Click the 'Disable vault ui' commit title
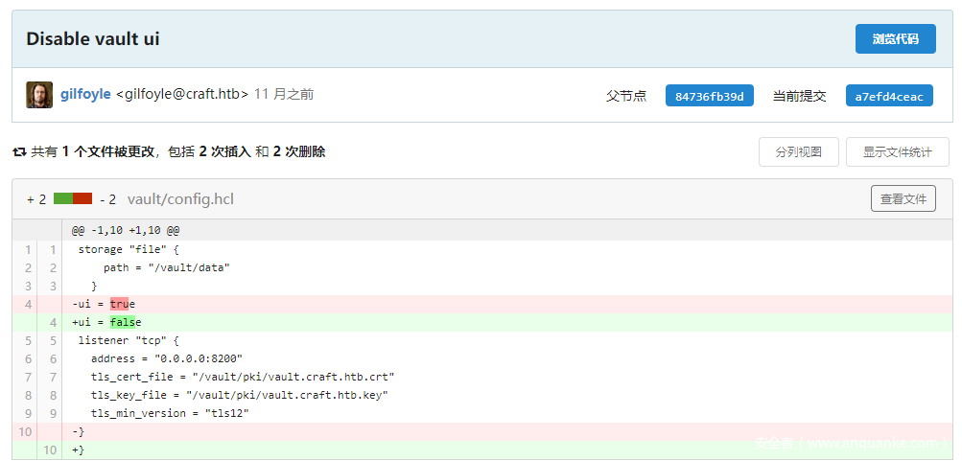This screenshot has height=461, width=962. click(93, 39)
